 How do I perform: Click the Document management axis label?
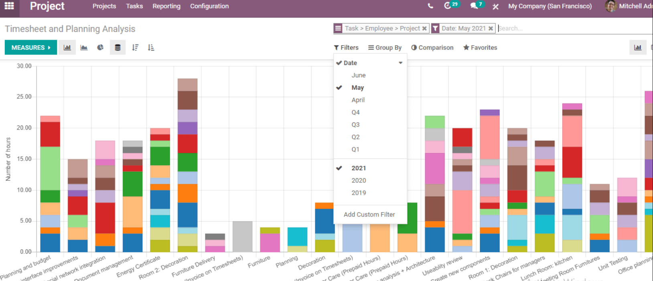coord(103,269)
